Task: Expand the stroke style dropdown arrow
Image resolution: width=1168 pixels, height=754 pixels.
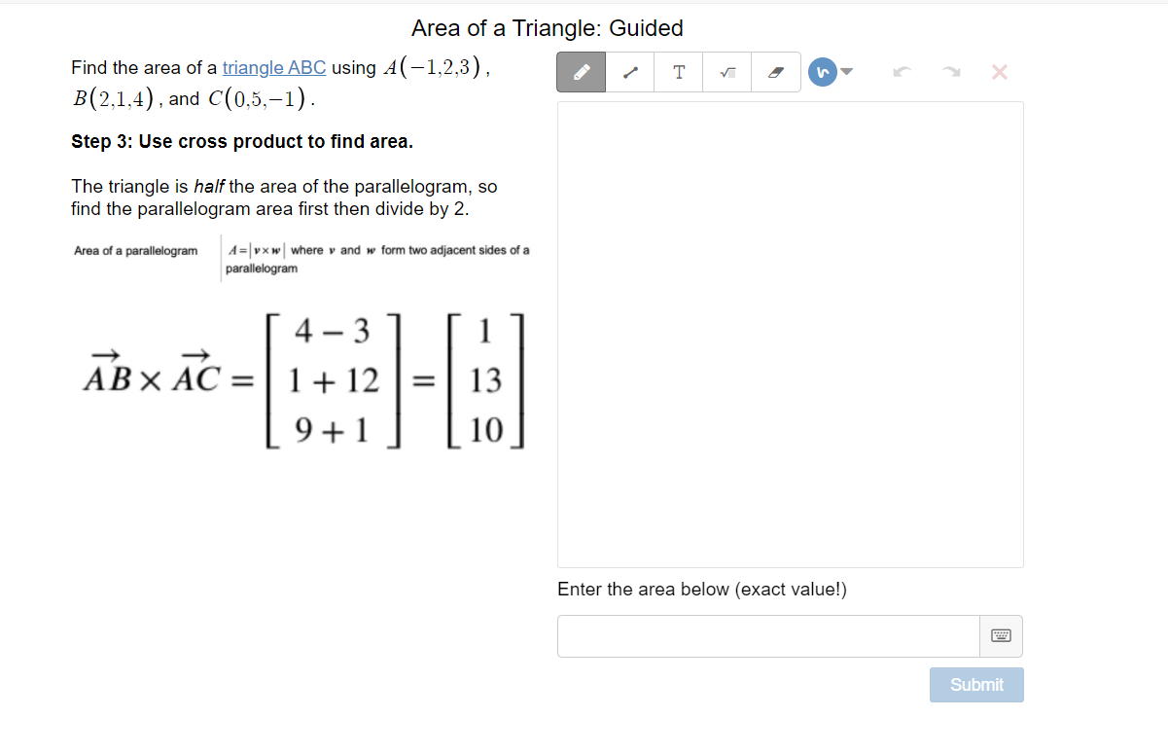Action: point(845,71)
